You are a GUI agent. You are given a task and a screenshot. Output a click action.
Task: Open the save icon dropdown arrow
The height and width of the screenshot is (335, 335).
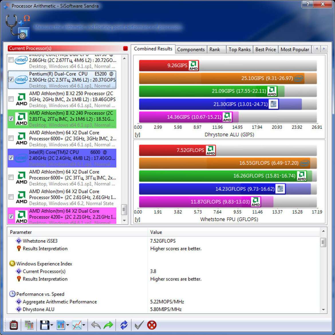coord(52,325)
